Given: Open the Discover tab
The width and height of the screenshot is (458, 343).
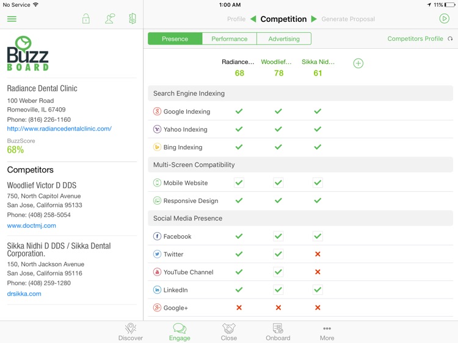Looking at the screenshot, I should pyautogui.click(x=131, y=332).
